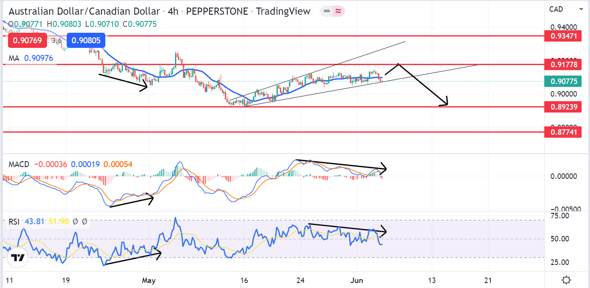
Task: Select the MACD indicator legend
Action: pyautogui.click(x=19, y=164)
